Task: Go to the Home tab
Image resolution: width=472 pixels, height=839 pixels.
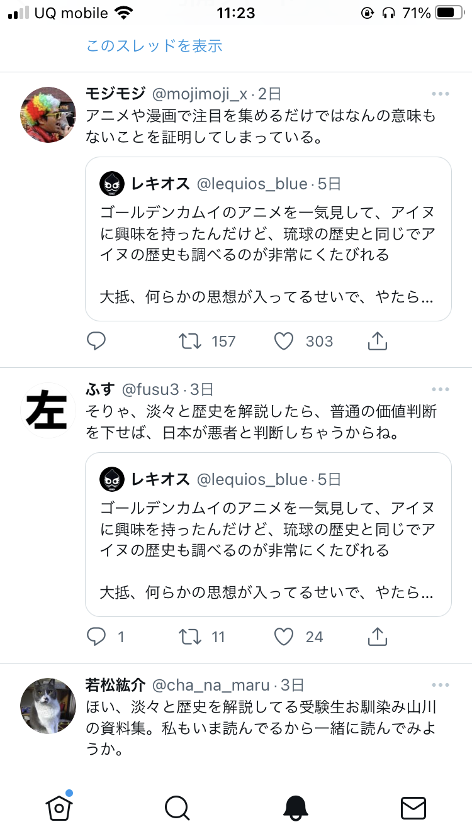Action: 59,807
